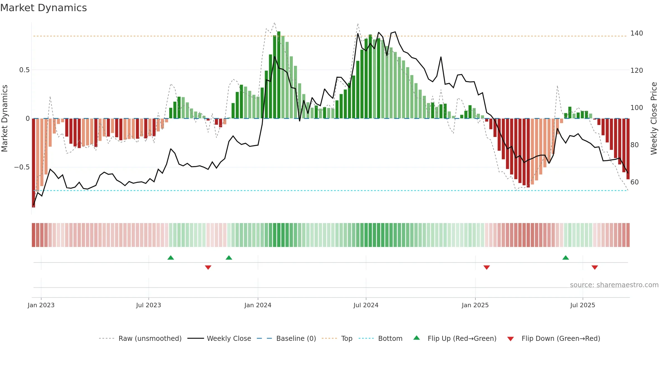Click the Market Dynamics chart title
Screen dimensions: 668x375
click(43, 8)
